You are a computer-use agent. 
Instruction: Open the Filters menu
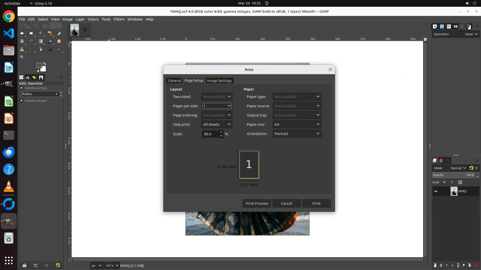point(119,19)
